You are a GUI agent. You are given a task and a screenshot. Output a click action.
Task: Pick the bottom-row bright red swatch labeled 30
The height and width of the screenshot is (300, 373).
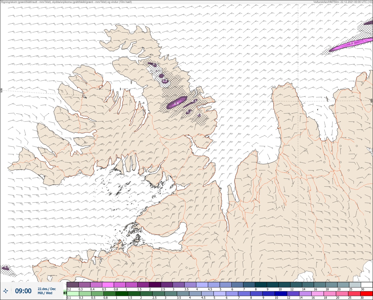click(367, 293)
